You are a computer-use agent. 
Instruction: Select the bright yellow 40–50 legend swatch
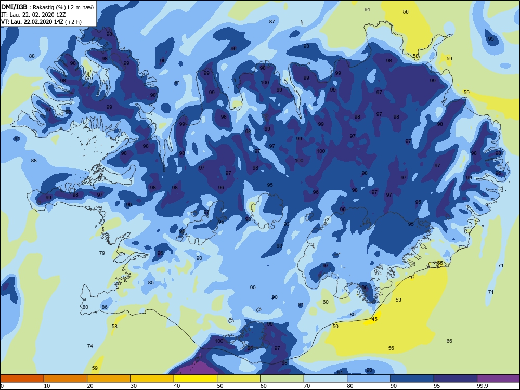[x=196, y=379]
